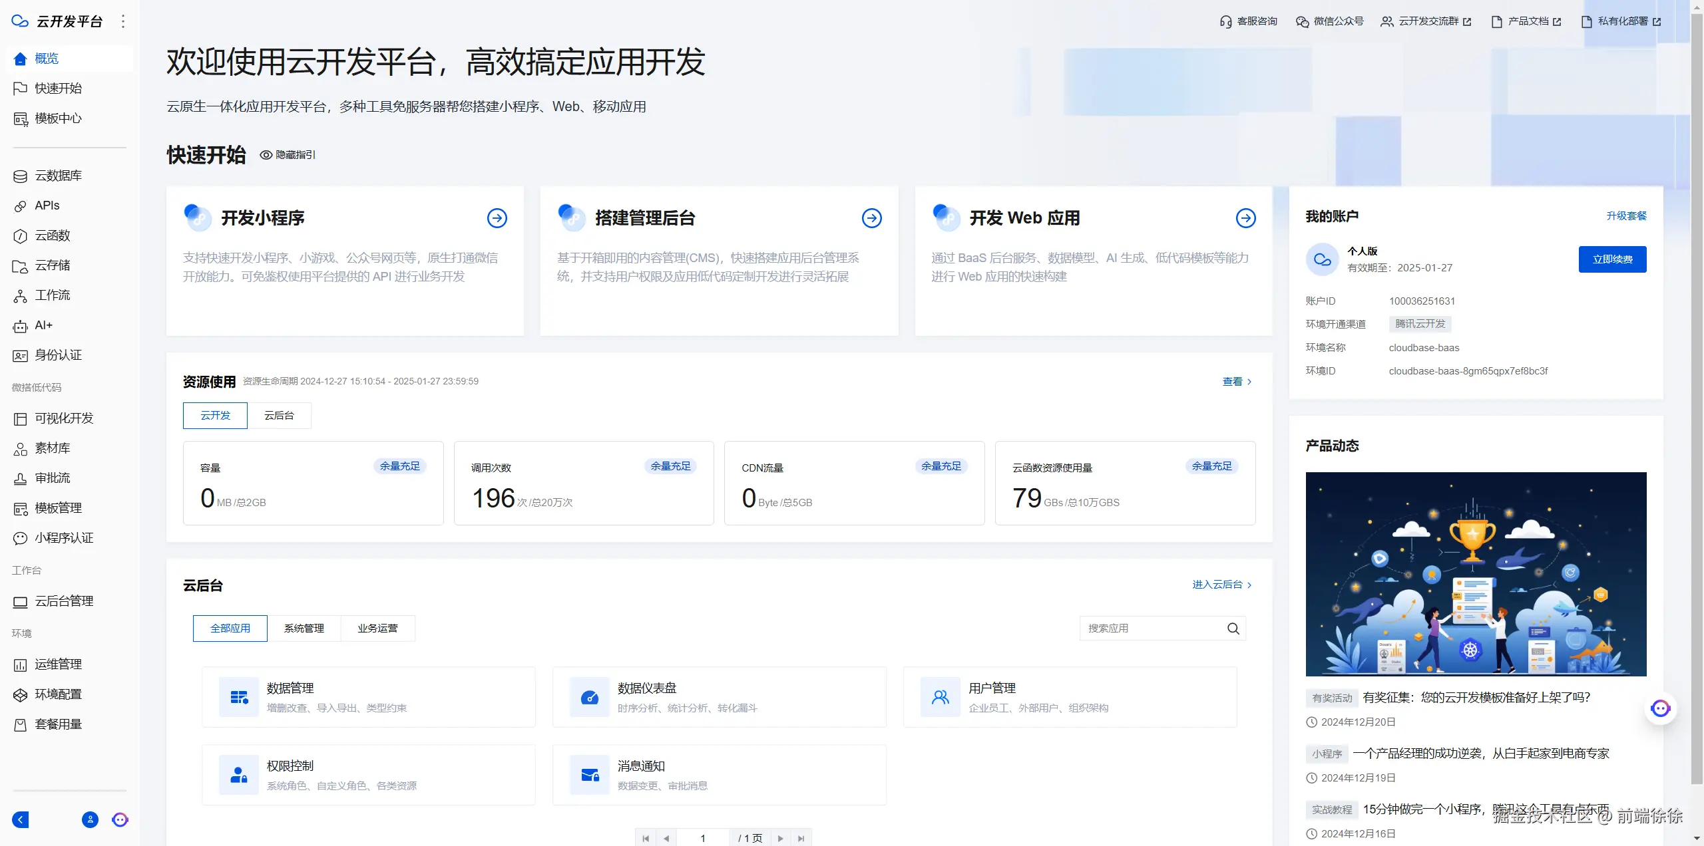The height and width of the screenshot is (846, 1704).
Task: Select the 系统管理 tab
Action: [x=304, y=629]
